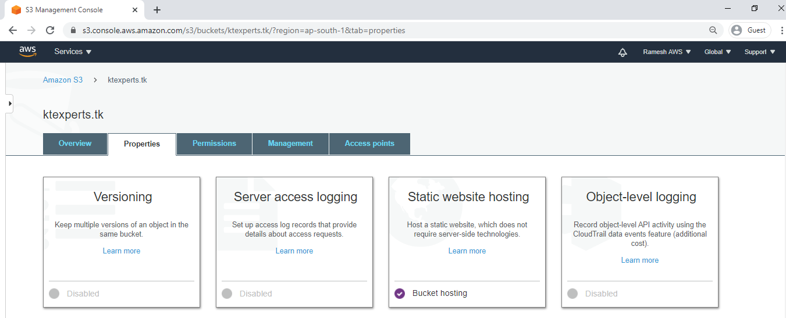Click Learn more under Static website hosting

pyautogui.click(x=467, y=251)
